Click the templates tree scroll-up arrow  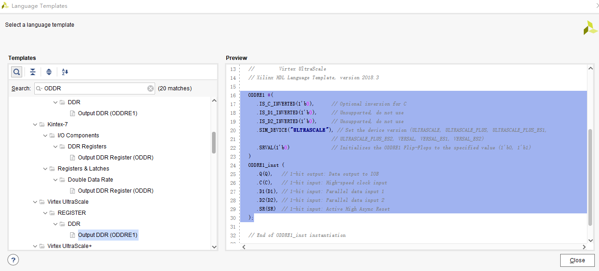[x=214, y=100]
